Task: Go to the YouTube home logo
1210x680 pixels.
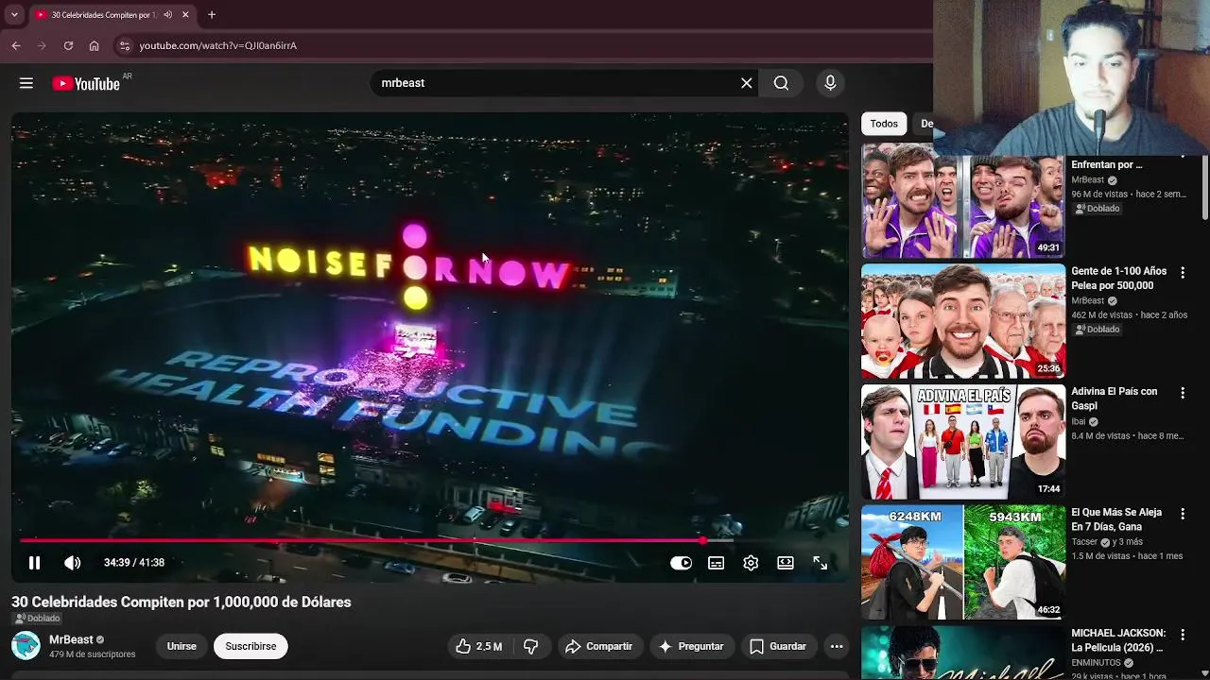Action: point(86,84)
